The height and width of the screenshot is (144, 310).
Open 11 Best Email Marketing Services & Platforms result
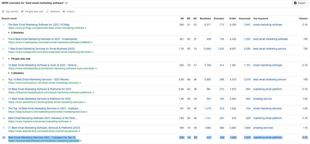pos(39,99)
